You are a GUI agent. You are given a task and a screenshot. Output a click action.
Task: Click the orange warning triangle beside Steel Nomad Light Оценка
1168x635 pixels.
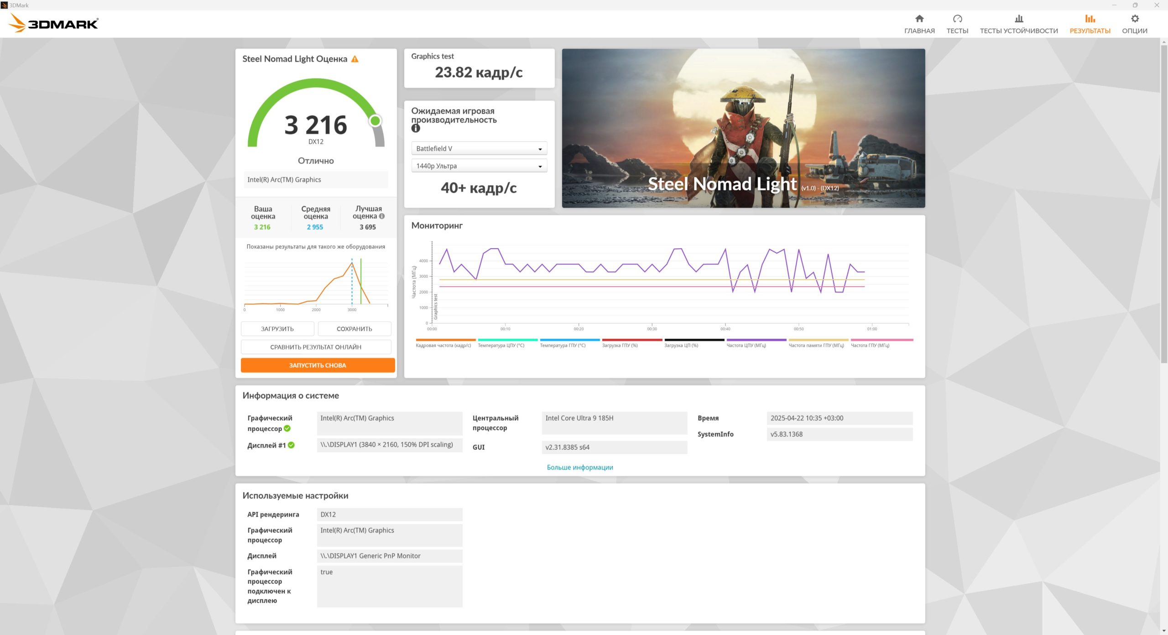355,59
